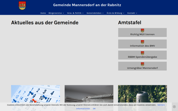Click crest icon above RBBM Spendenübergabe

pos(142,53)
